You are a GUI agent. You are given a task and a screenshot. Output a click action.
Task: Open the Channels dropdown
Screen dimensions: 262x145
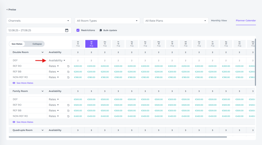(x=39, y=21)
